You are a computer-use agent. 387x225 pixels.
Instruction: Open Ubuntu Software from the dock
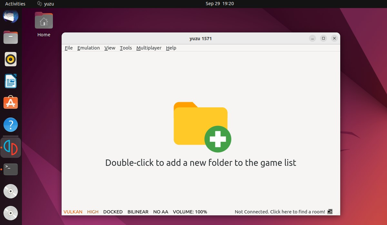[x=11, y=103]
